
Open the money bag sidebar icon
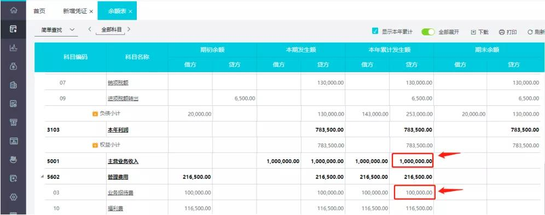pyautogui.click(x=13, y=67)
